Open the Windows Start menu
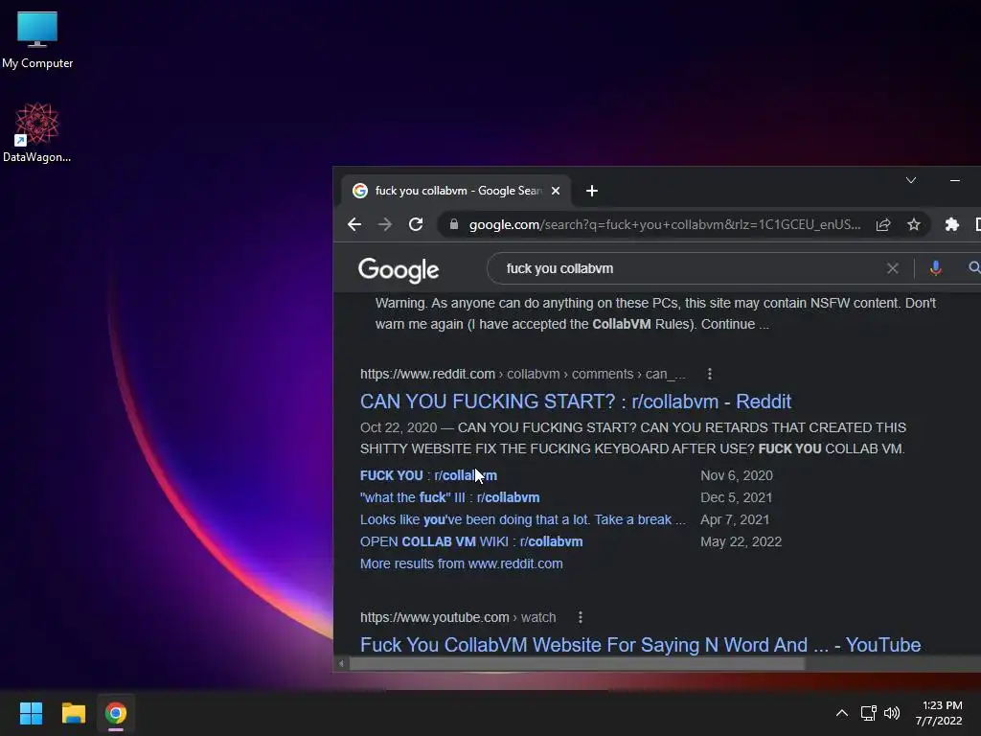981x736 pixels. pos(31,713)
